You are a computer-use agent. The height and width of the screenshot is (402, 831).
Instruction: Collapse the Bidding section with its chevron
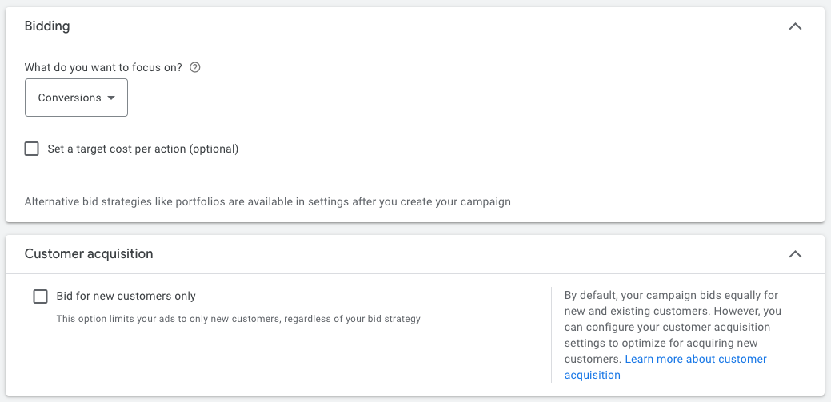[x=795, y=26]
